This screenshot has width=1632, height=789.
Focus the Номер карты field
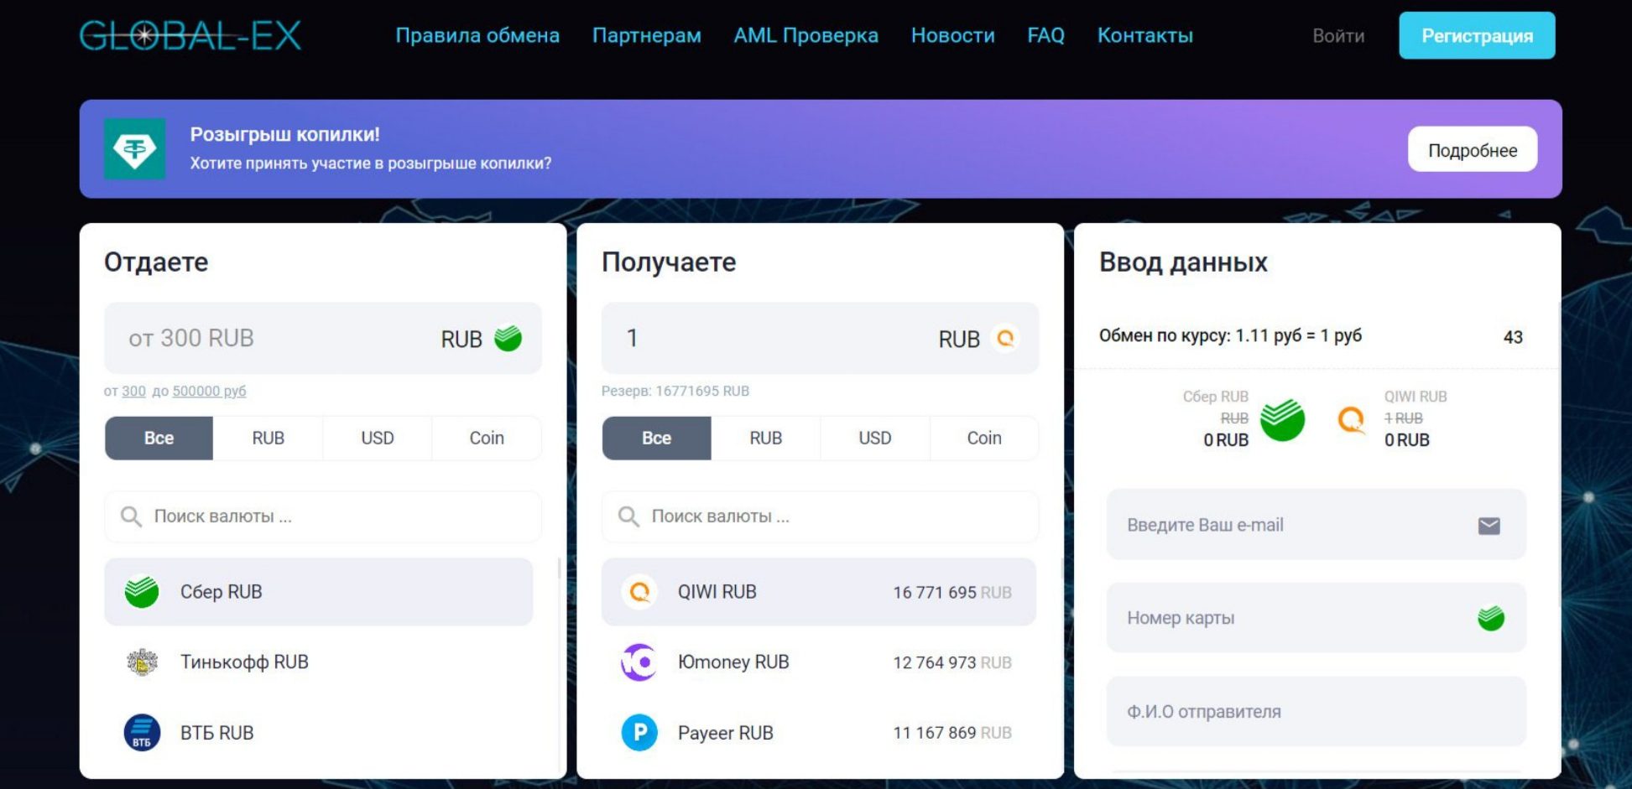1316,618
